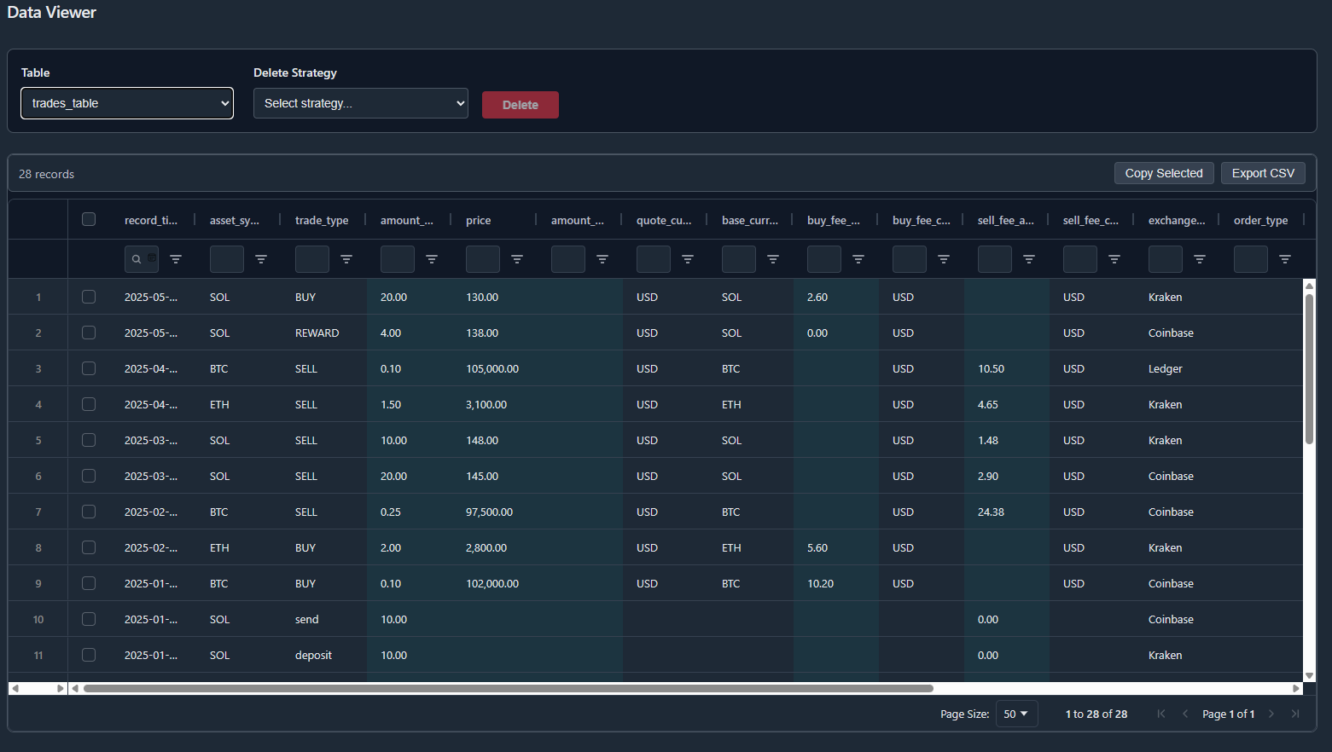Open the filter menu for record_time column
The width and height of the screenshot is (1332, 752).
point(176,258)
